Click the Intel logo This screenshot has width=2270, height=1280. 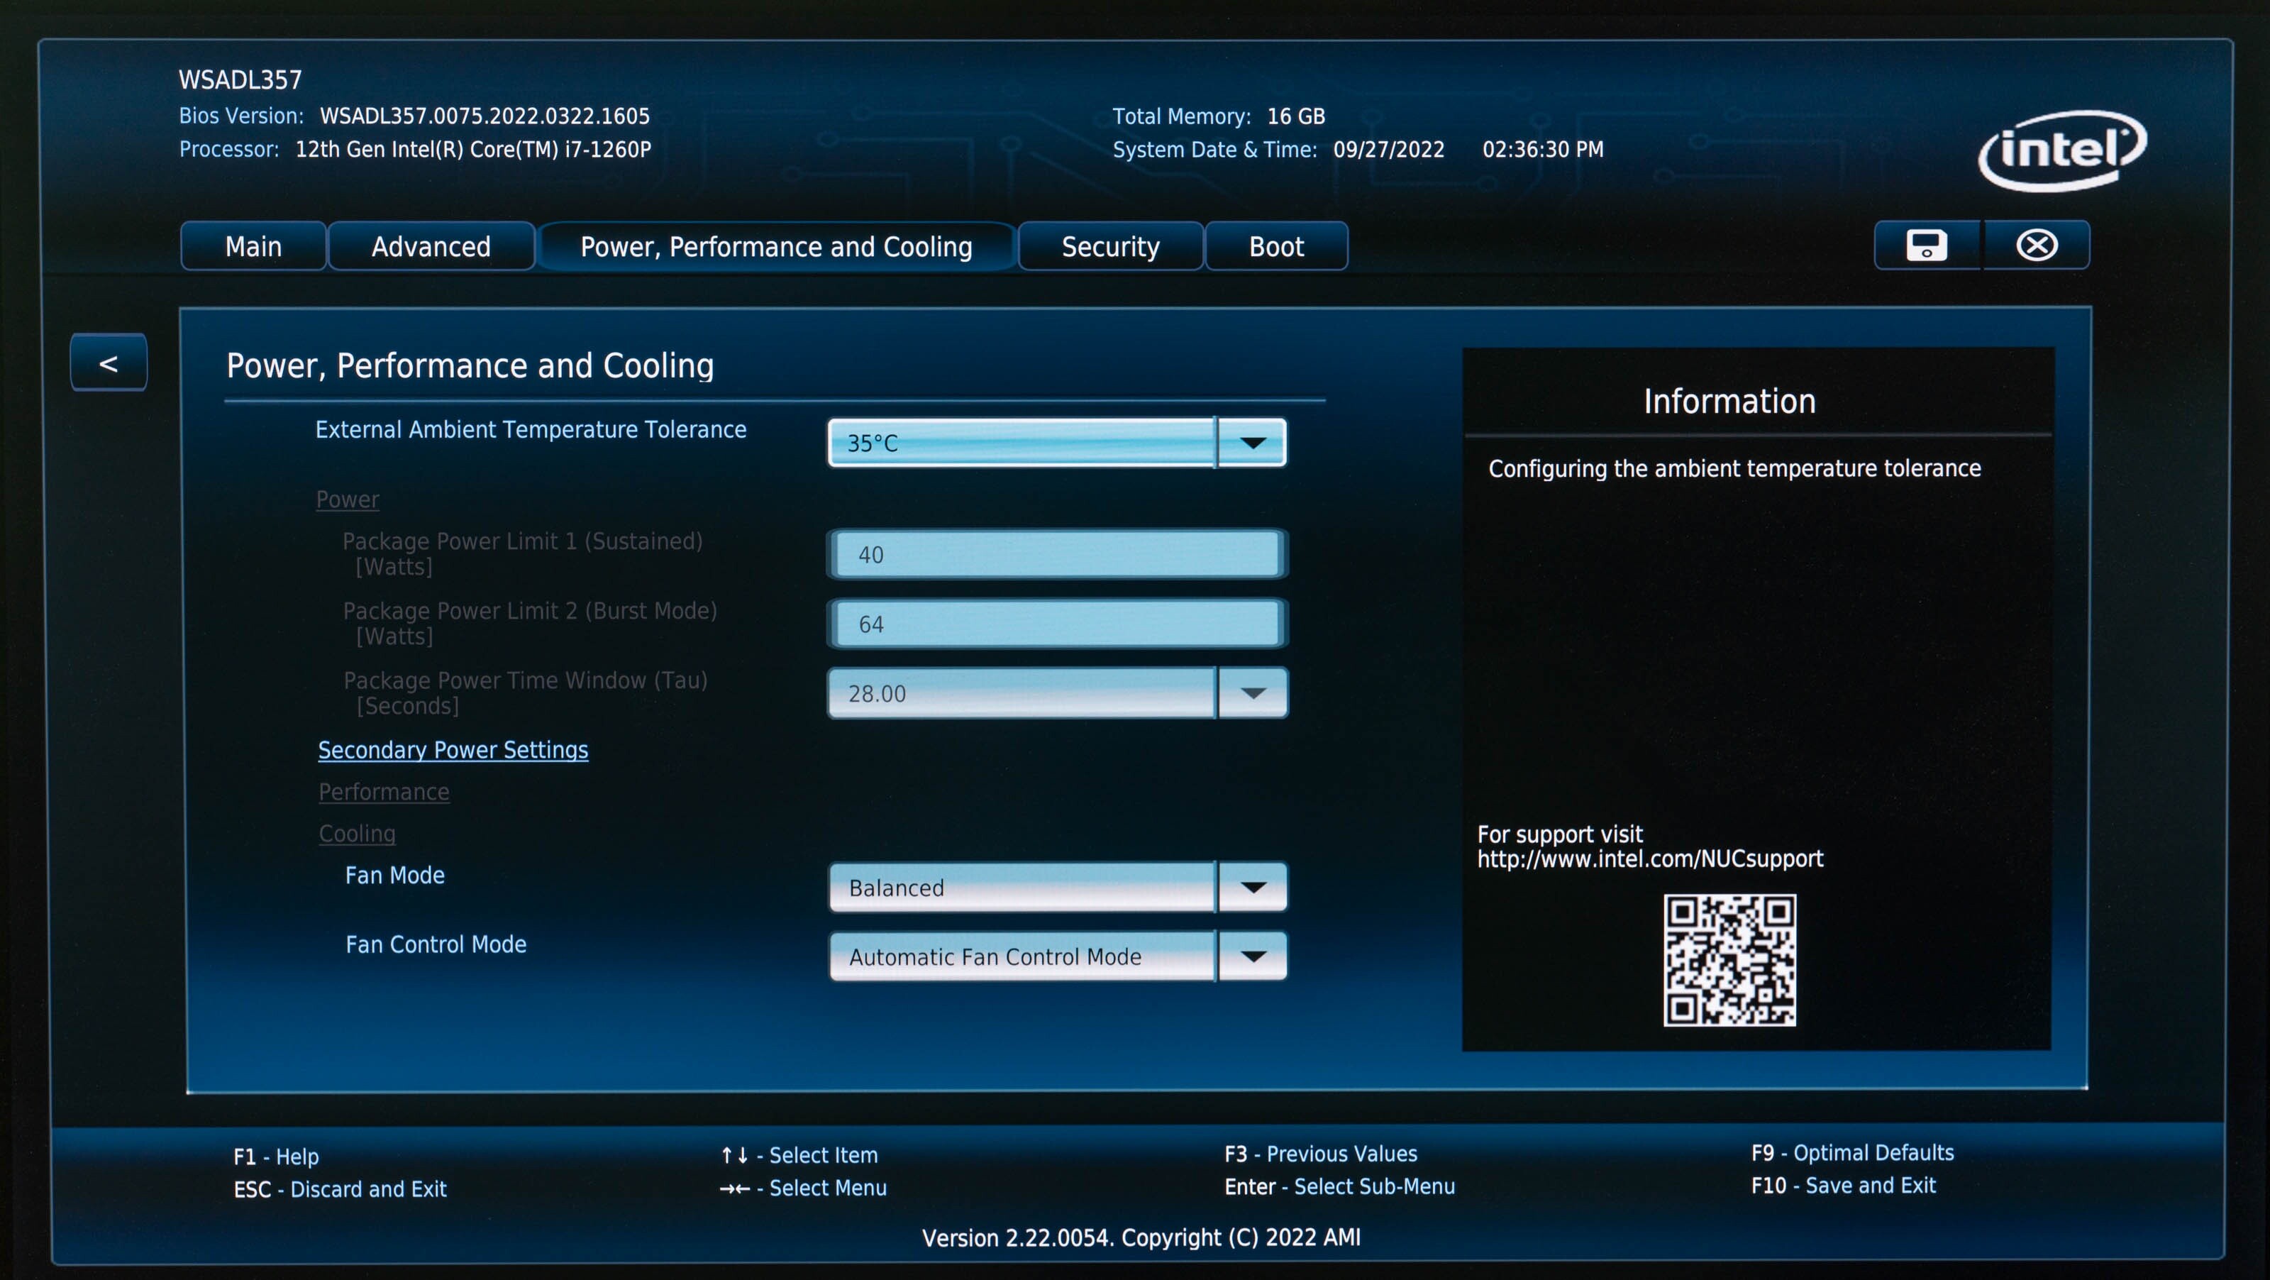[2062, 150]
